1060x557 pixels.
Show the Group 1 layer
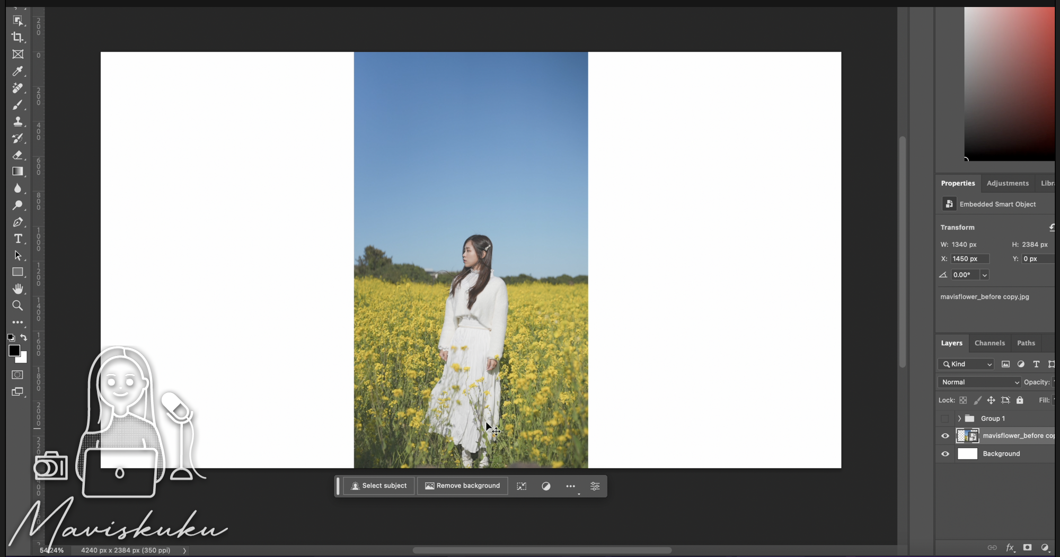[945, 419]
